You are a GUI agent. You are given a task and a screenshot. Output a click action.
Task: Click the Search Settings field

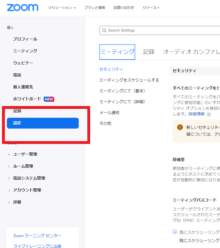click(x=160, y=31)
